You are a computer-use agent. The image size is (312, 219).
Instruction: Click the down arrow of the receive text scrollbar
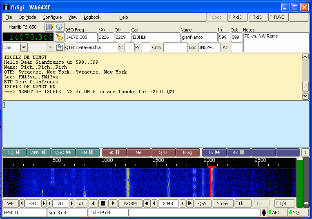pyautogui.click(x=305, y=96)
